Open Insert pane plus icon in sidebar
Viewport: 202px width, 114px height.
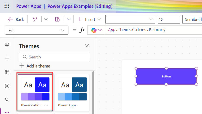(x=7, y=58)
